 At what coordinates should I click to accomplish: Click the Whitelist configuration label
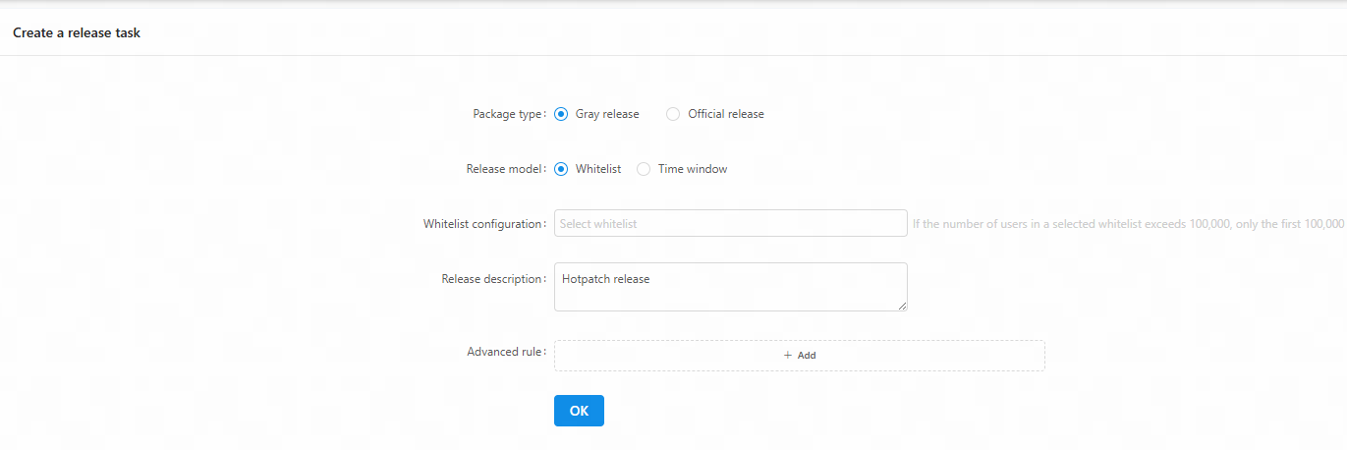coord(484,224)
